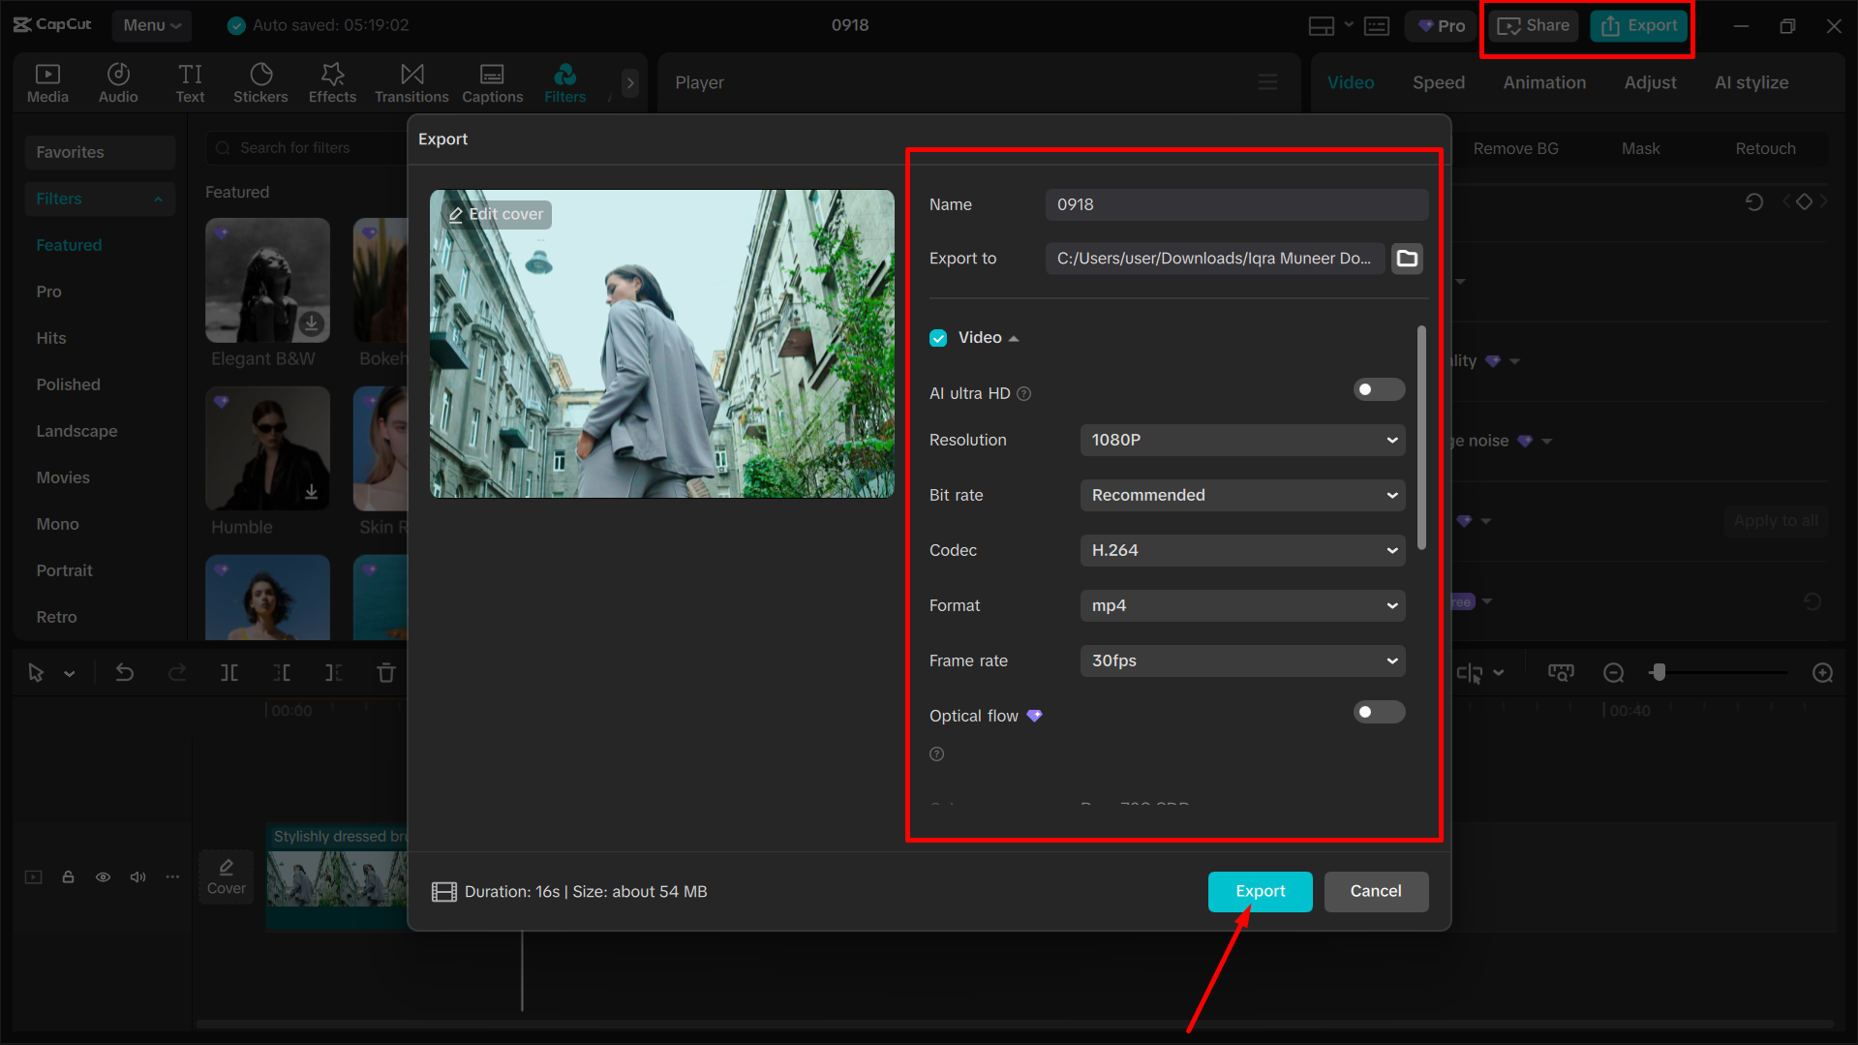
Task: Select the Captions panel icon
Action: (492, 81)
